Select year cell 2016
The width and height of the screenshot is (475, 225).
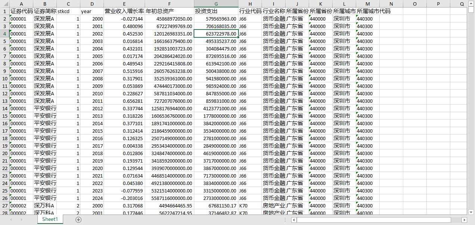pos(92,138)
